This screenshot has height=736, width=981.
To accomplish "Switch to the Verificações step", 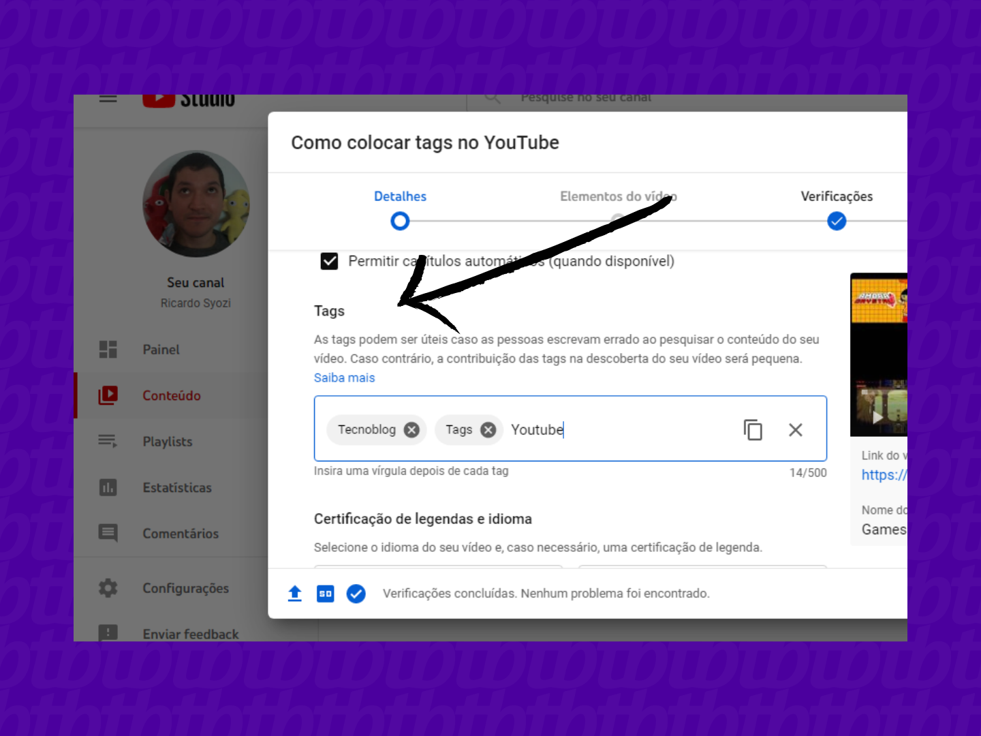I will point(837,196).
